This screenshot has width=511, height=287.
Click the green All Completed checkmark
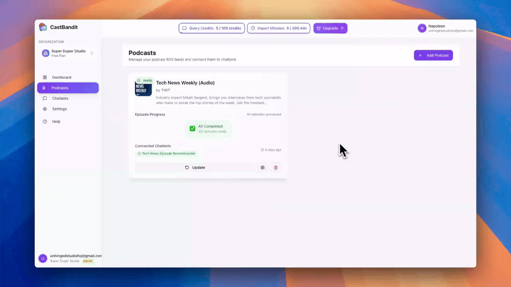tap(192, 129)
